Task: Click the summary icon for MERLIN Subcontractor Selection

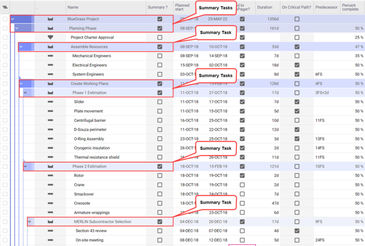Action: coord(50,222)
